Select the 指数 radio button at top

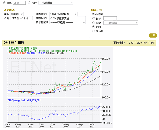[x=29, y=3]
